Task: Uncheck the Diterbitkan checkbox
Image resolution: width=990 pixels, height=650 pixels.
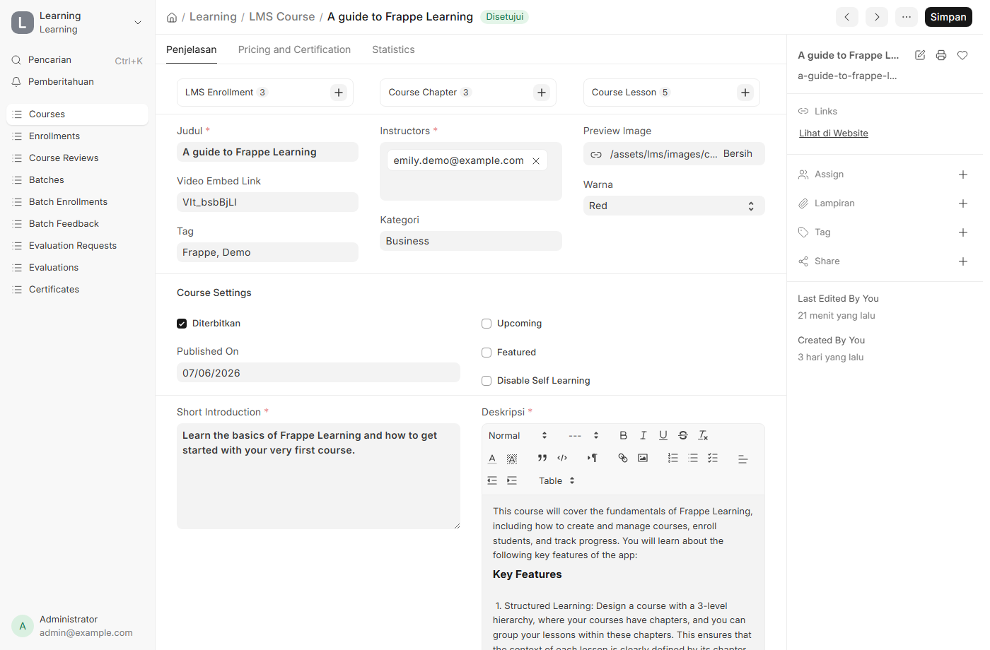Action: point(182,324)
